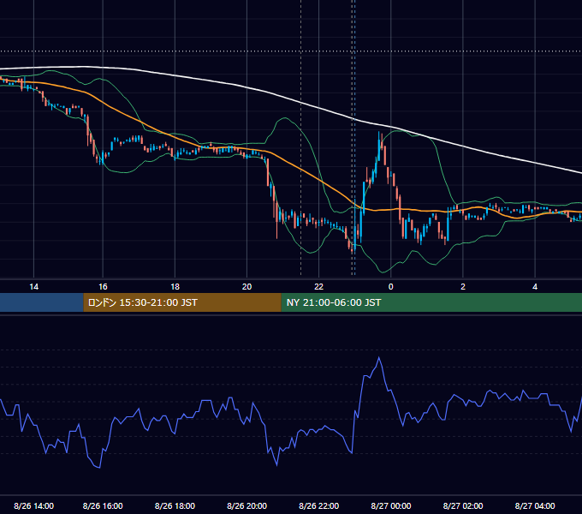Image resolution: width=582 pixels, height=514 pixels.
Task: Click the hour 0 axis tick label
Action: pyautogui.click(x=391, y=287)
